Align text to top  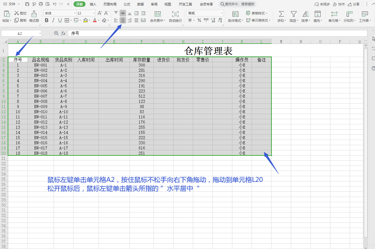click(x=116, y=13)
